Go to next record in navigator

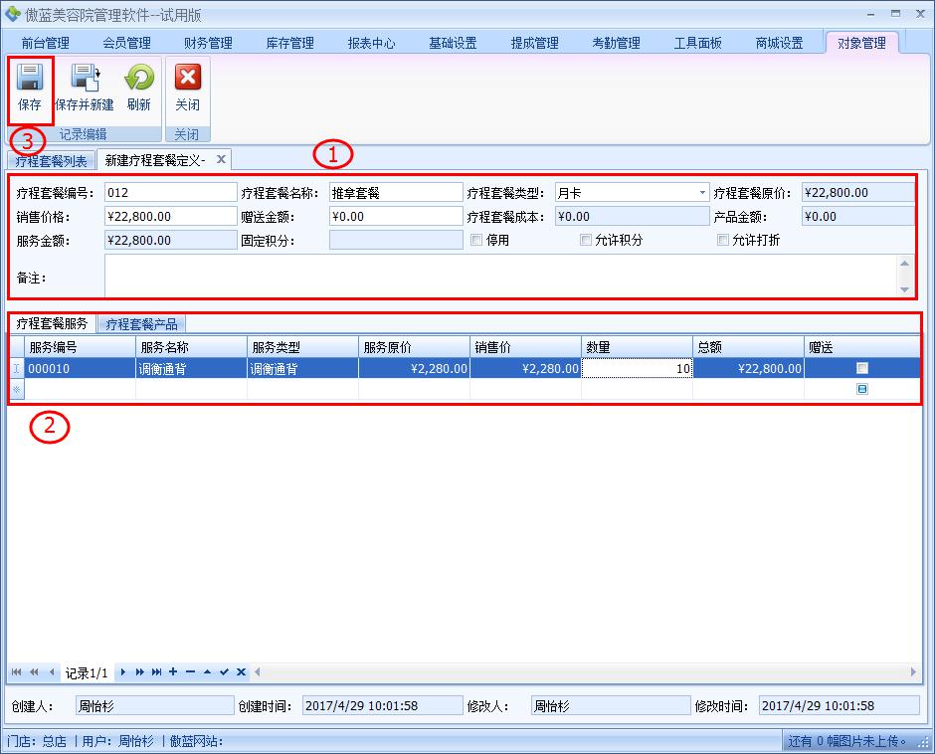coord(123,672)
